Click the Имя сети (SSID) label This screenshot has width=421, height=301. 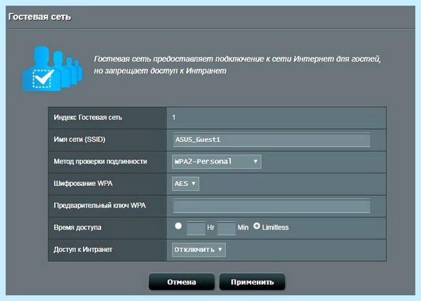79,140
